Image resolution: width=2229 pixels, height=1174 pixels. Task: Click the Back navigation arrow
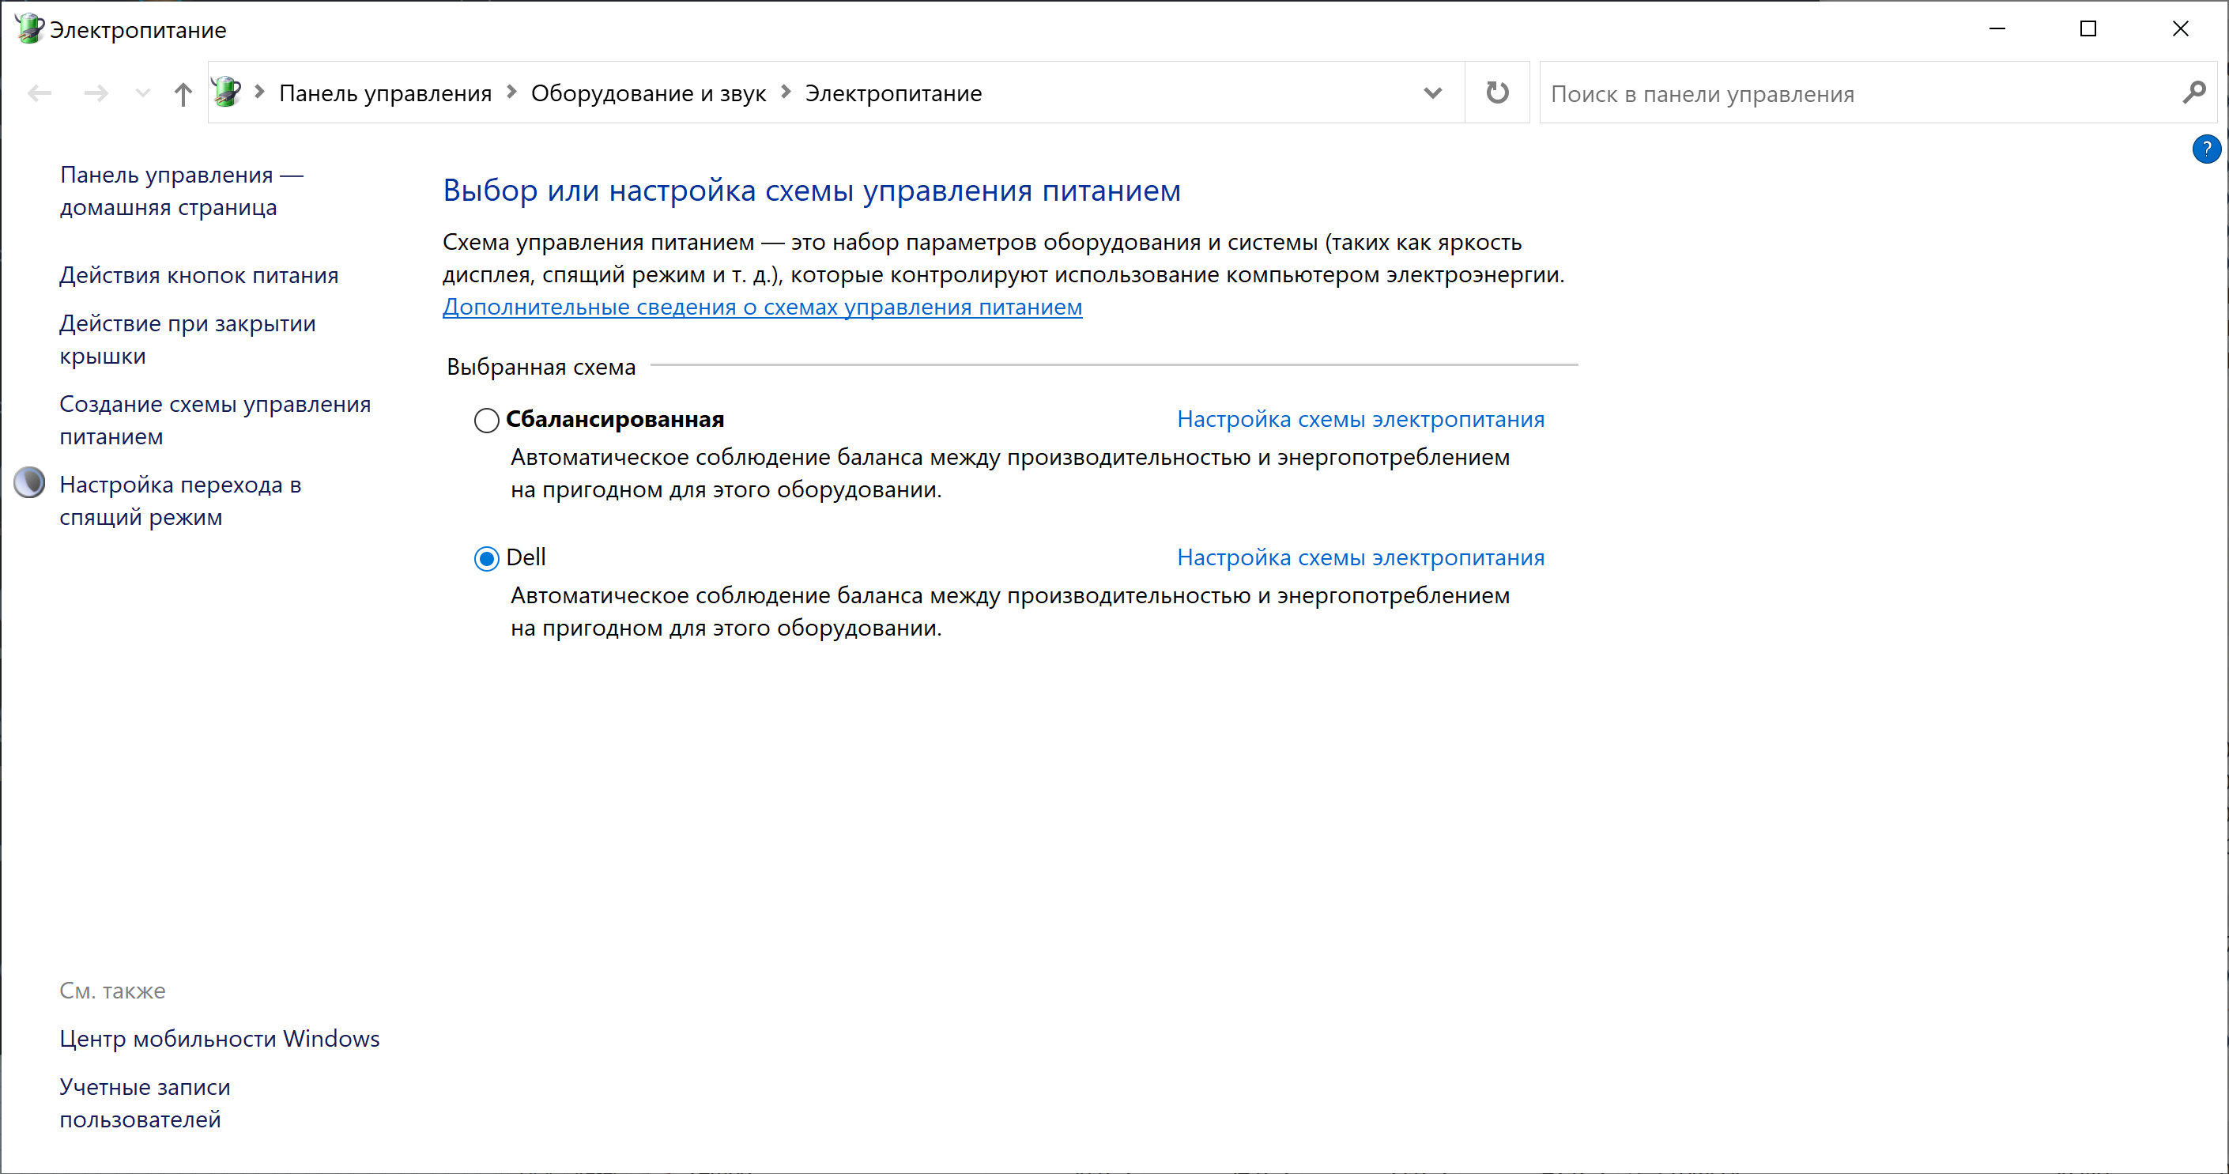tap(40, 92)
